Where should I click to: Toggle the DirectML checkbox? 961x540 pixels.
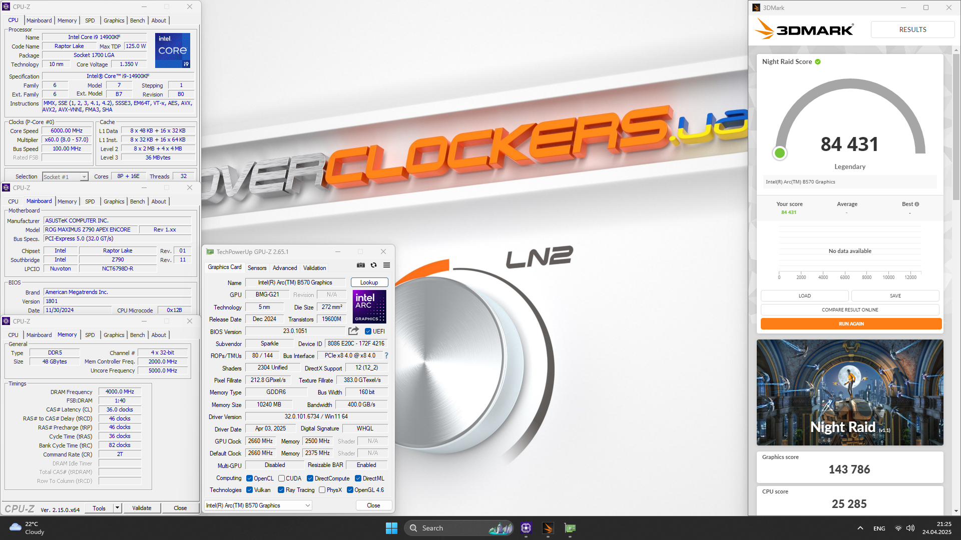click(x=358, y=478)
